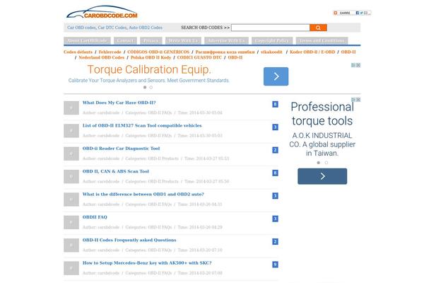Focus the Search OBD Codes input field
424x283 pixels.
(x=271, y=28)
